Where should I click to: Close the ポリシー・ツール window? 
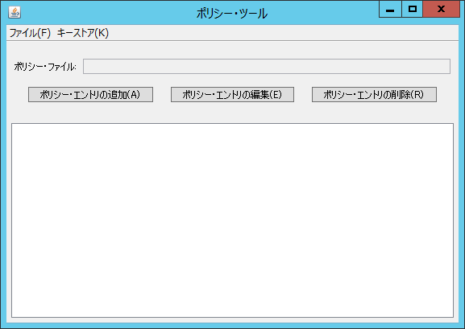tap(442, 9)
